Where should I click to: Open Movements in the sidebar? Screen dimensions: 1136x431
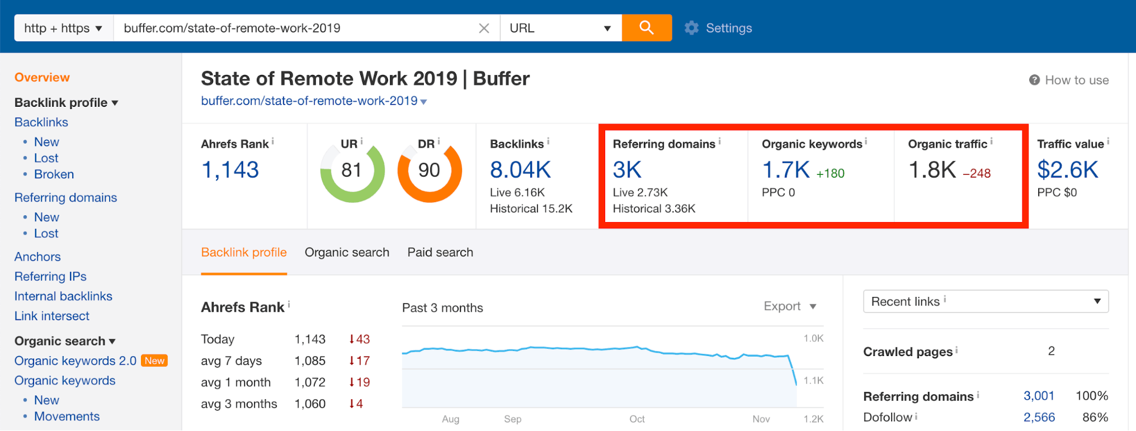[66, 416]
